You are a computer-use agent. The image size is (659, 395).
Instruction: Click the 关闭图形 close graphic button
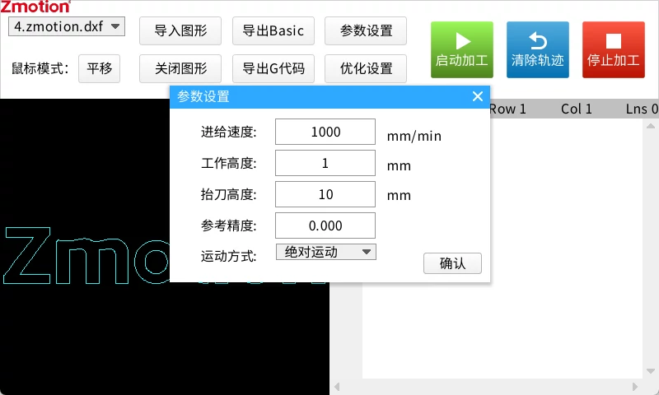tap(180, 68)
